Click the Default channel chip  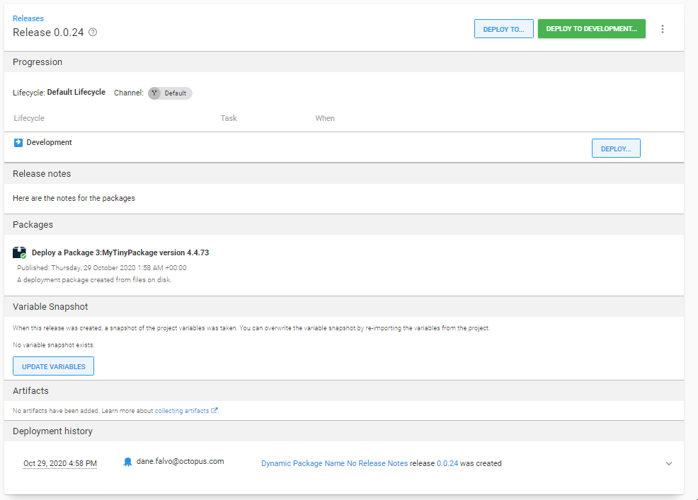tap(170, 93)
